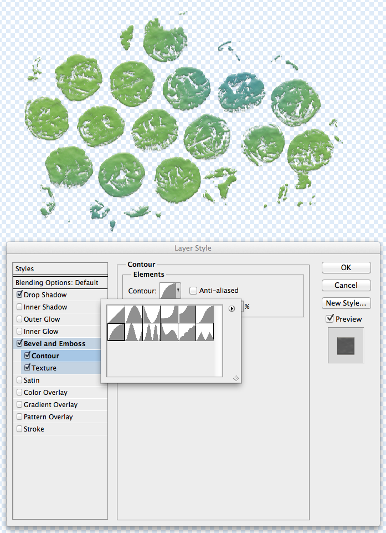Open Blending Options: Default settings
386x533 pixels.
click(x=60, y=282)
